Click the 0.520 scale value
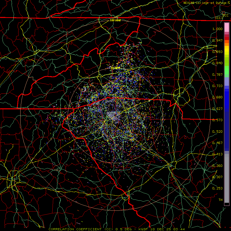 click(x=217, y=131)
